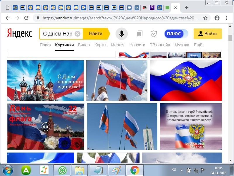Click the Войти login button
Image resolution: width=234 pixels, height=176 pixels.
point(208,34)
